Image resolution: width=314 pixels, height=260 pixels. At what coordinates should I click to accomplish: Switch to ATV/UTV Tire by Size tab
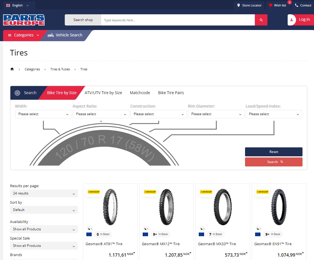click(103, 93)
